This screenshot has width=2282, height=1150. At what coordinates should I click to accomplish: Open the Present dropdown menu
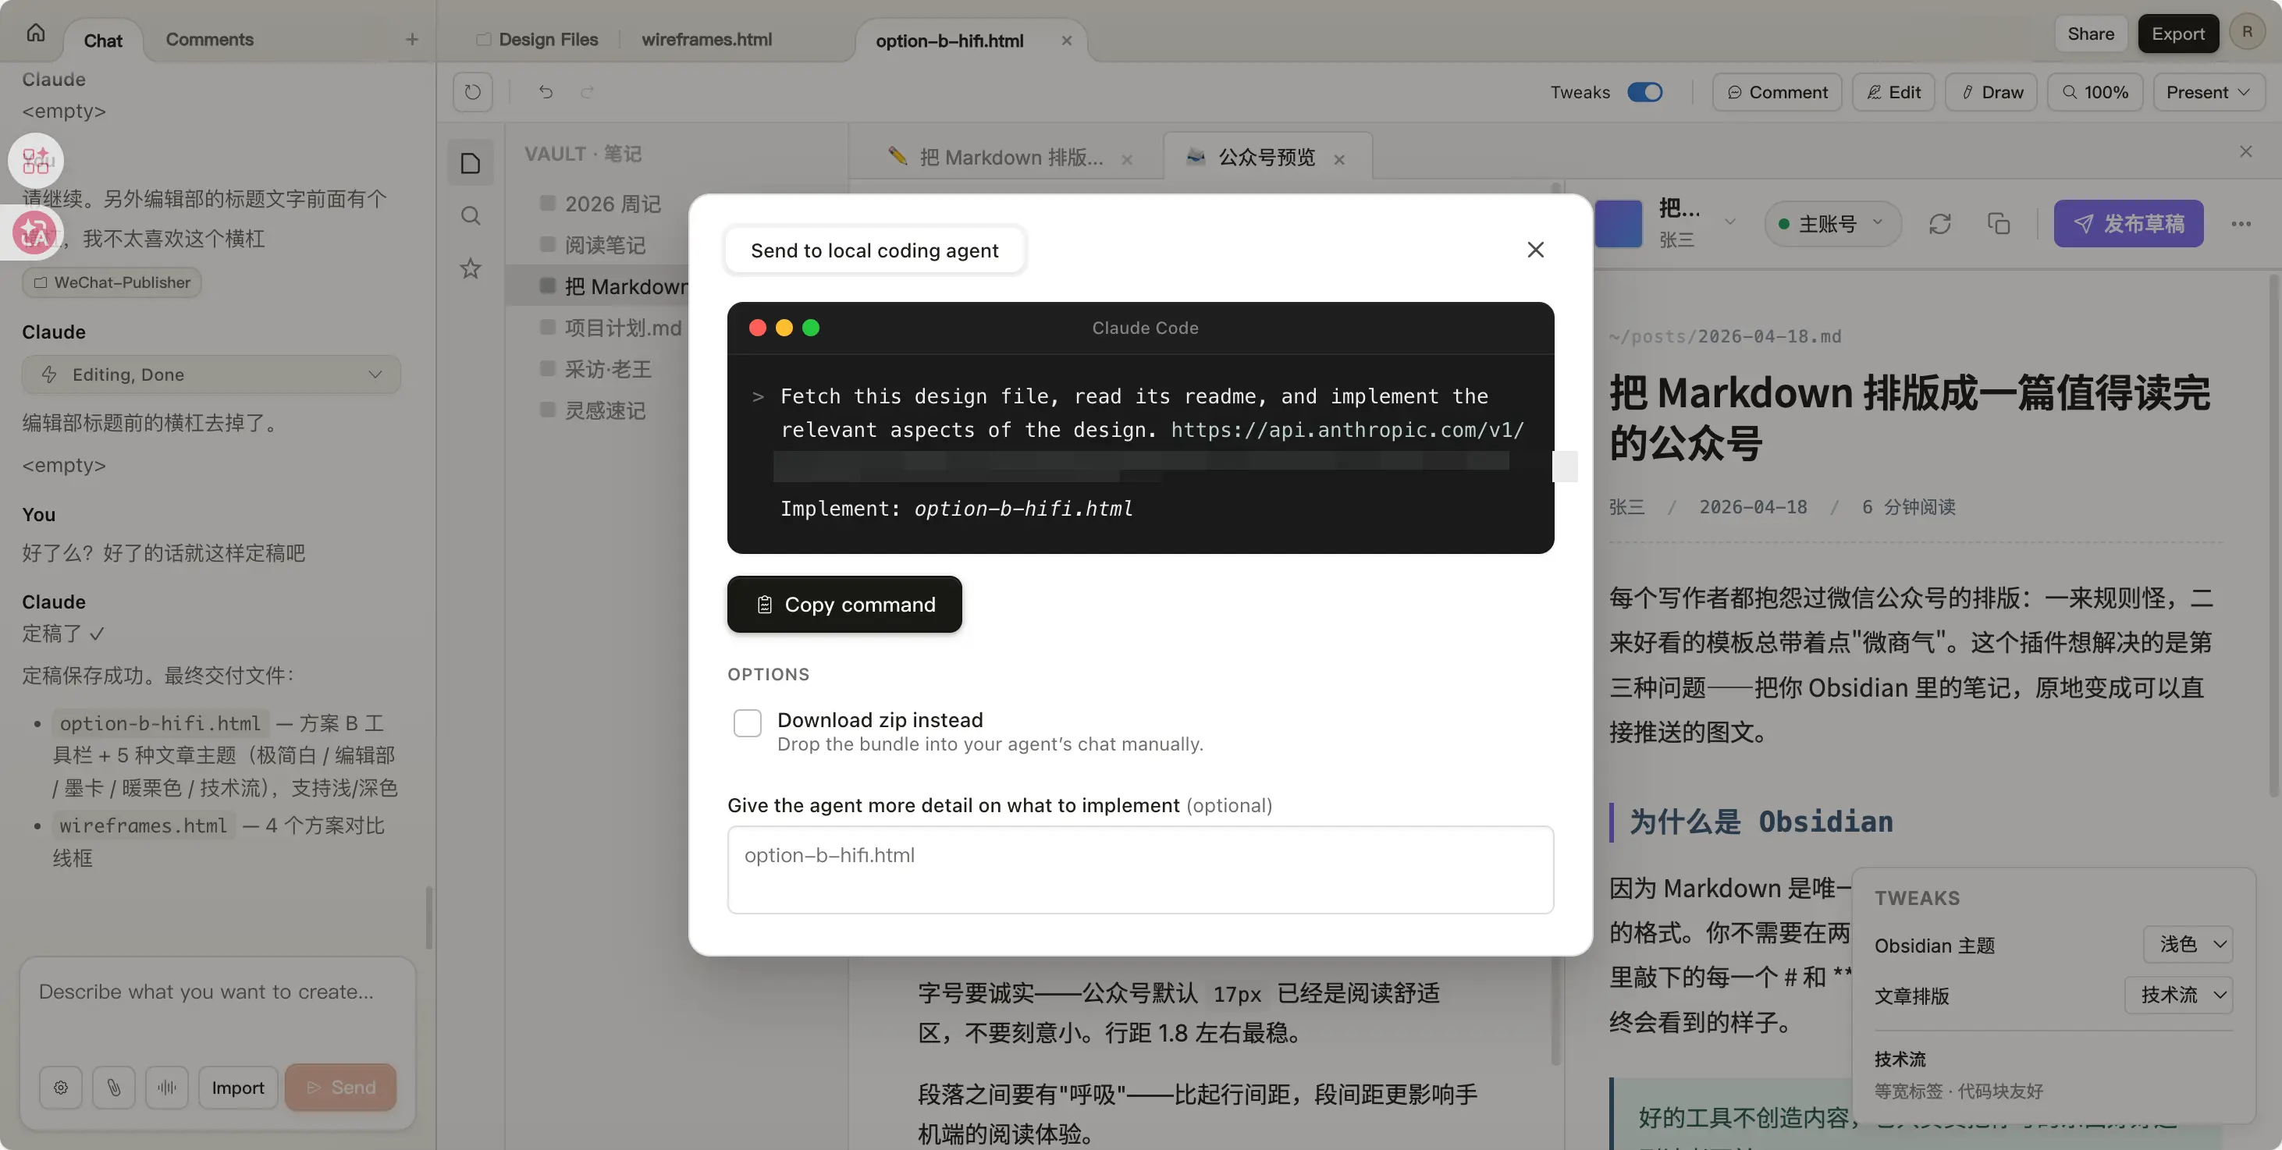[x=2208, y=92]
